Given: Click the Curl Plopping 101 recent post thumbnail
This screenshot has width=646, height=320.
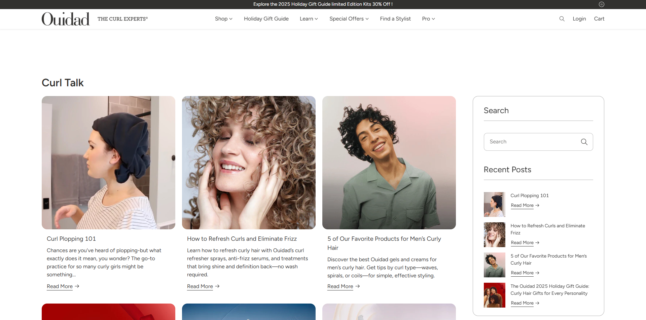Looking at the screenshot, I should click(494, 204).
